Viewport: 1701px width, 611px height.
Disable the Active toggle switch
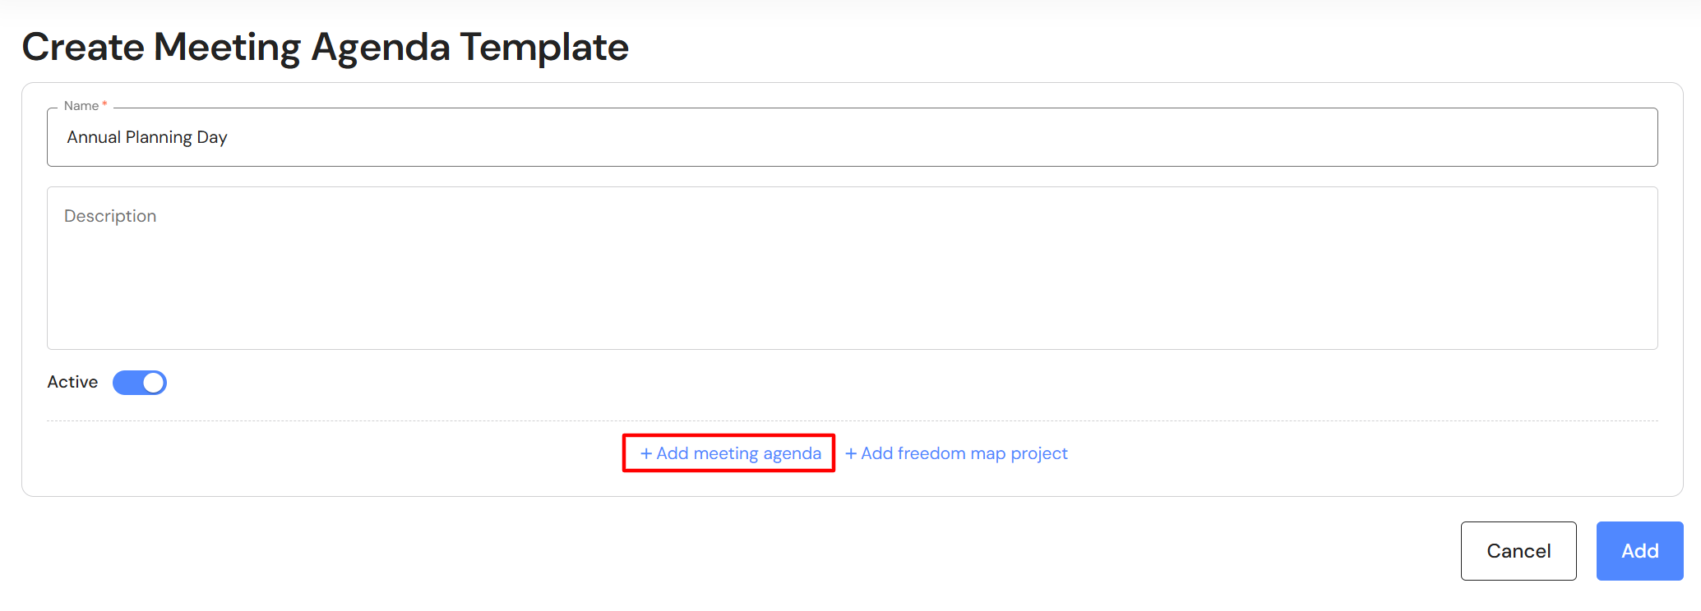click(x=140, y=383)
